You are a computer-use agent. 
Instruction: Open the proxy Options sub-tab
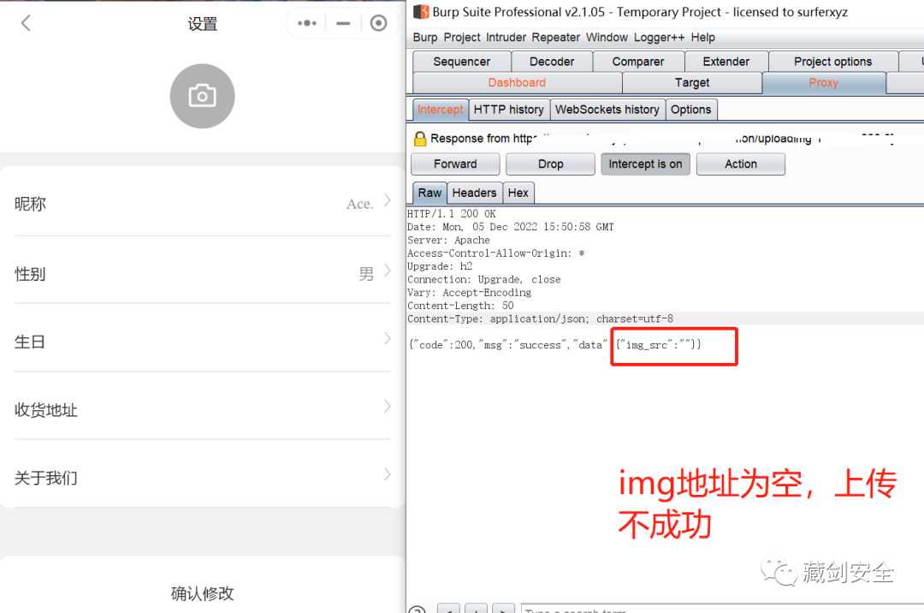(690, 110)
